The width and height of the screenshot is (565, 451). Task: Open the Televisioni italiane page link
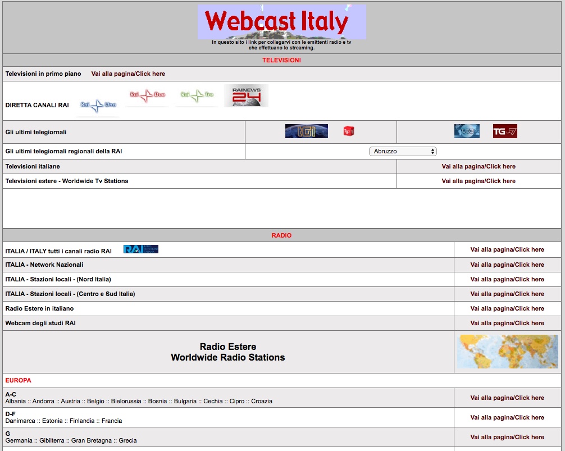pos(479,166)
